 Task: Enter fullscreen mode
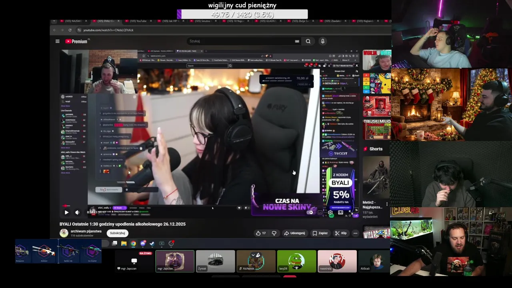pos(351,212)
